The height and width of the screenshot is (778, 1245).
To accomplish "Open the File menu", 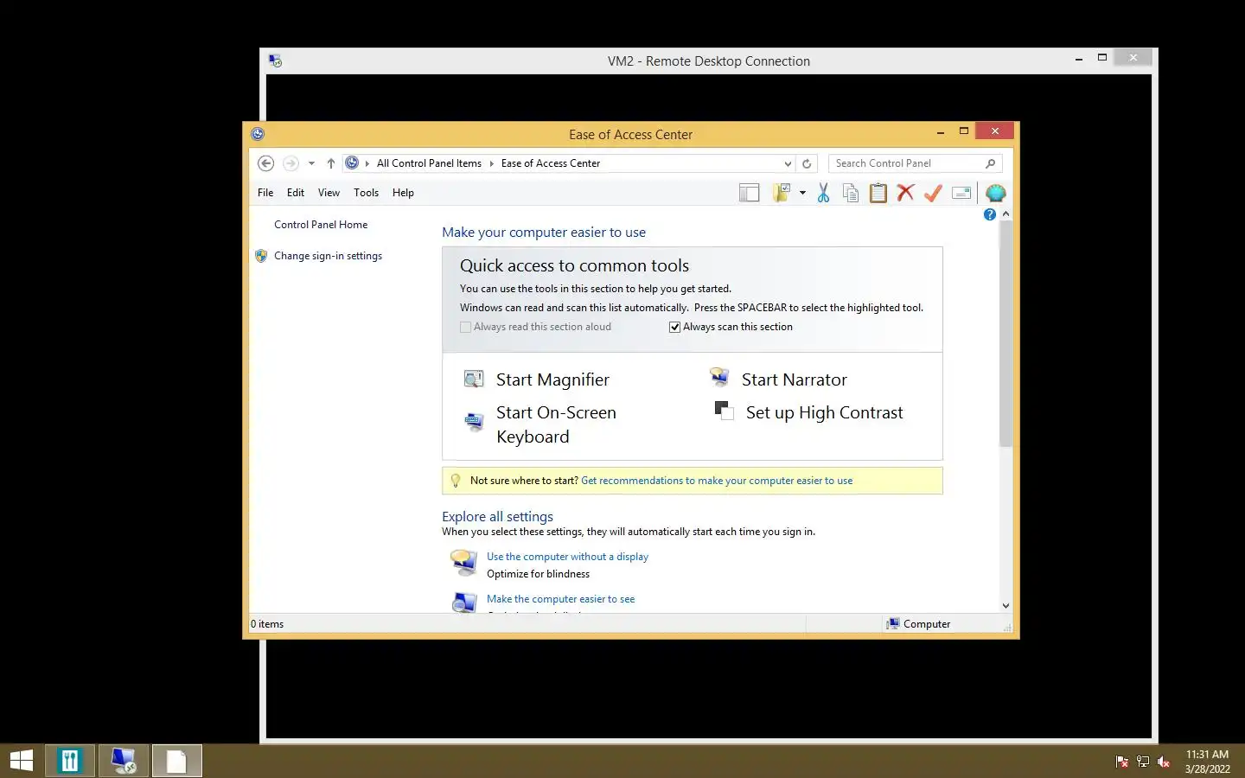I will [x=265, y=193].
